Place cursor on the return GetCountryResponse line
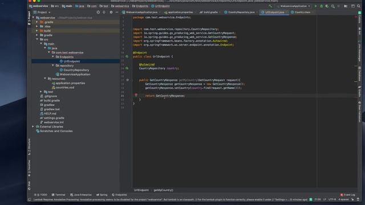Viewport: 365px width, 205px height. pos(165,96)
